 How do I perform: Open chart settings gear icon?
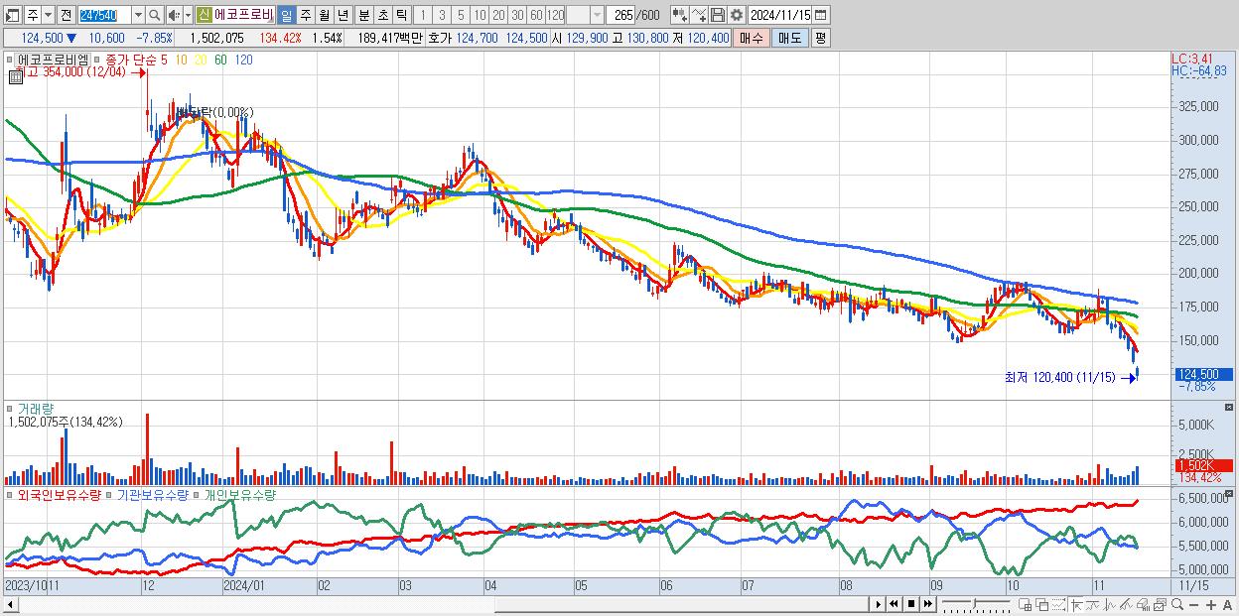[x=737, y=15]
